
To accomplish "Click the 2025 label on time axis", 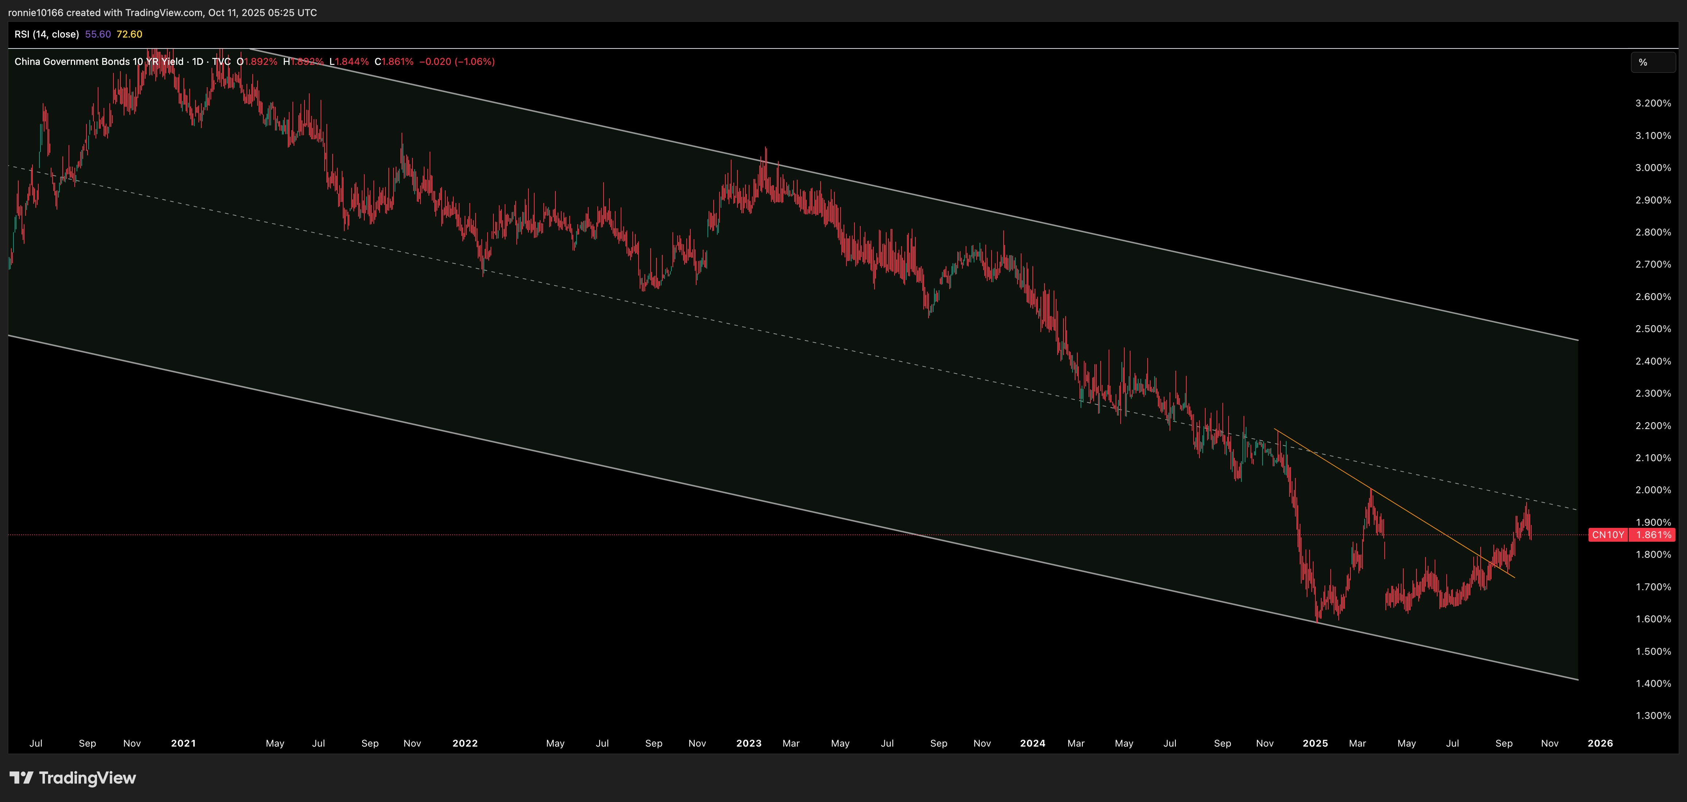I will point(1315,743).
